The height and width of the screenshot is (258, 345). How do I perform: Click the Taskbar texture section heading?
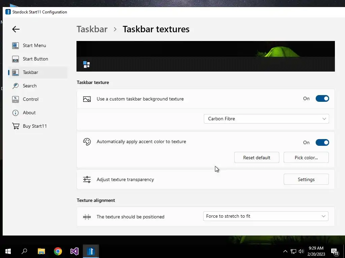(93, 83)
